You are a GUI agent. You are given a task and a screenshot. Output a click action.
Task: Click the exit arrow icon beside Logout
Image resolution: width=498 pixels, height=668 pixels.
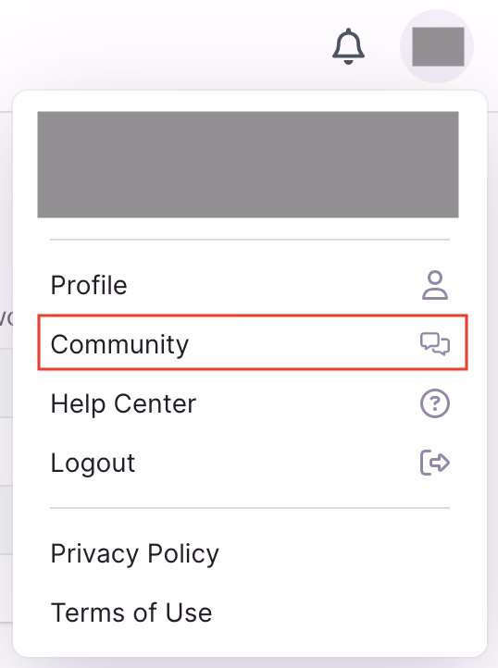tap(435, 463)
